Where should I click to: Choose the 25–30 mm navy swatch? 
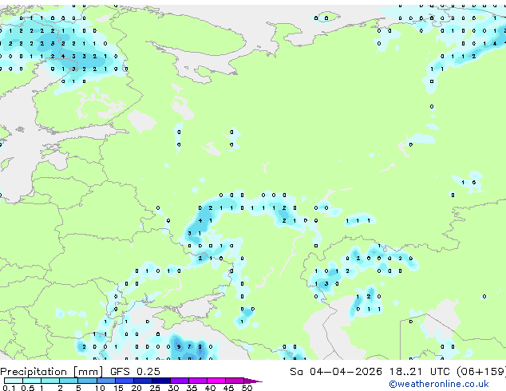click(x=160, y=381)
